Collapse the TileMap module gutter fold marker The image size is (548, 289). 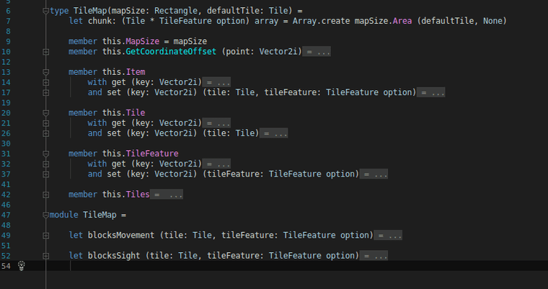(x=45, y=215)
